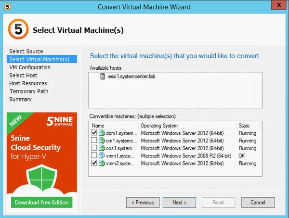289x218 pixels.
Task: Close the Convert Virtual Machine Wizard window
Action: (x=279, y=5)
